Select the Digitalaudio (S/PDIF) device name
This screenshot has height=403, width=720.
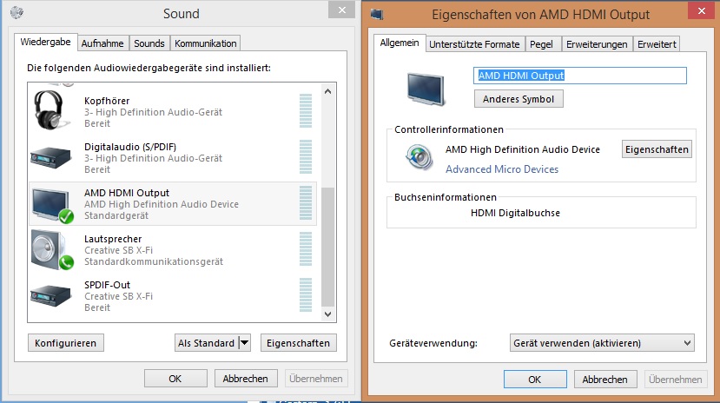tap(130, 147)
